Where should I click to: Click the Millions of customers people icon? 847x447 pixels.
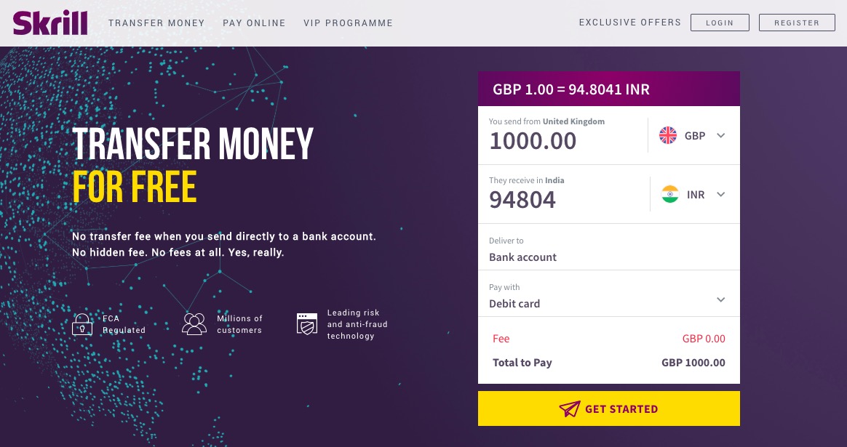pos(194,324)
